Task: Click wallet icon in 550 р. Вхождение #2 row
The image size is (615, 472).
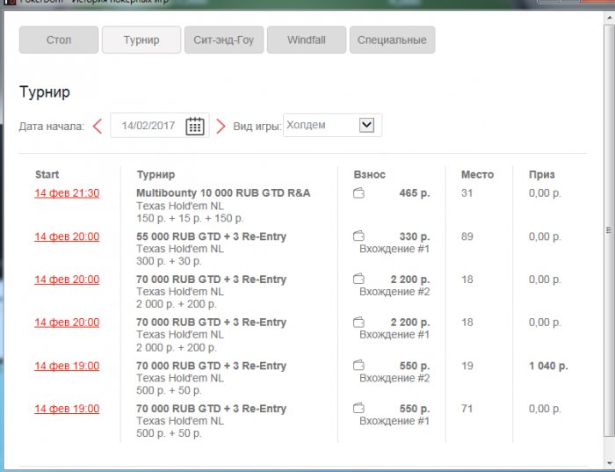Action: pos(358,366)
